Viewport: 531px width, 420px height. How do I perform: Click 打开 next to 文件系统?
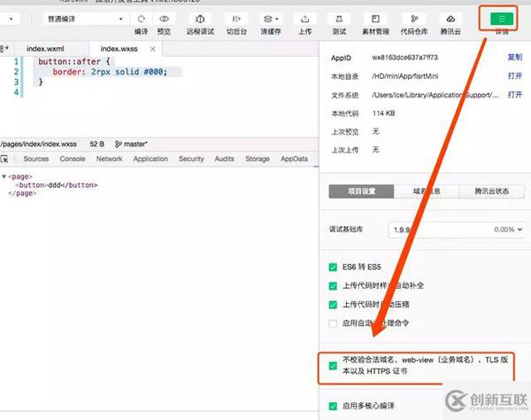(x=515, y=95)
